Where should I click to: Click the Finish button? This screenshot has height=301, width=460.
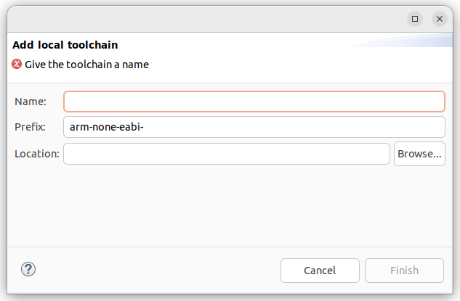[x=404, y=271]
